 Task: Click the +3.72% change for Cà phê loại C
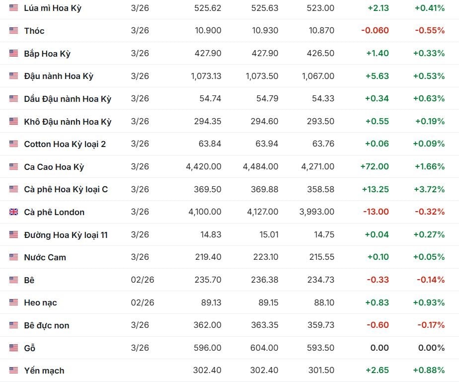(429, 189)
